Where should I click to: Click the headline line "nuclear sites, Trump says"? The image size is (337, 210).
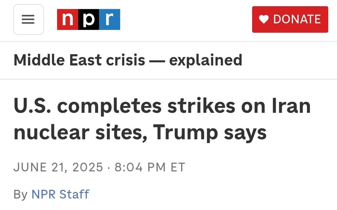[140, 133]
